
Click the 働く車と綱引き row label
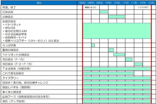pyautogui.click(x=12, y=92)
